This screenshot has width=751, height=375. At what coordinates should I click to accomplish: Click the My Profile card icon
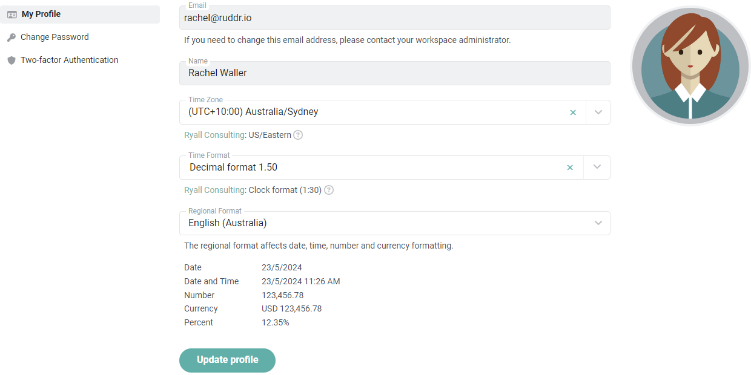point(12,15)
